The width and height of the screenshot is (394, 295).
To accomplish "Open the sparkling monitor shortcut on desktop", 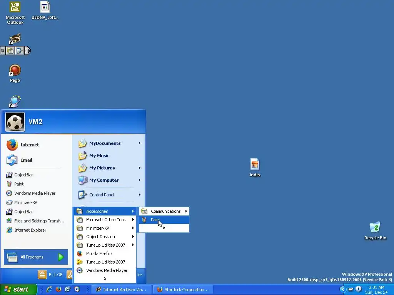I will (15, 101).
